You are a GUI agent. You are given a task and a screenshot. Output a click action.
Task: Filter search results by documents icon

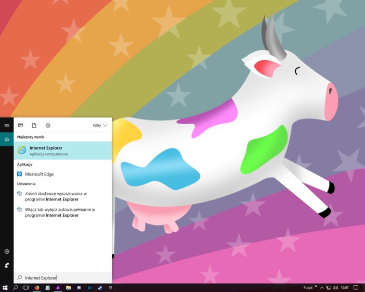(x=34, y=125)
